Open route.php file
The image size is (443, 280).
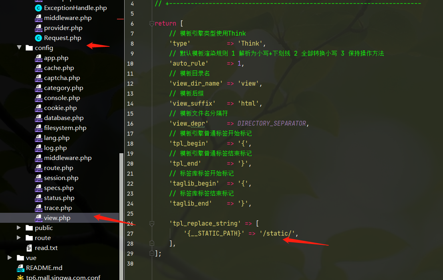coord(58,168)
